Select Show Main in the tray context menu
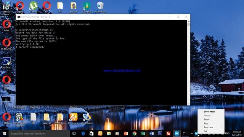244x137 pixels. (209, 112)
